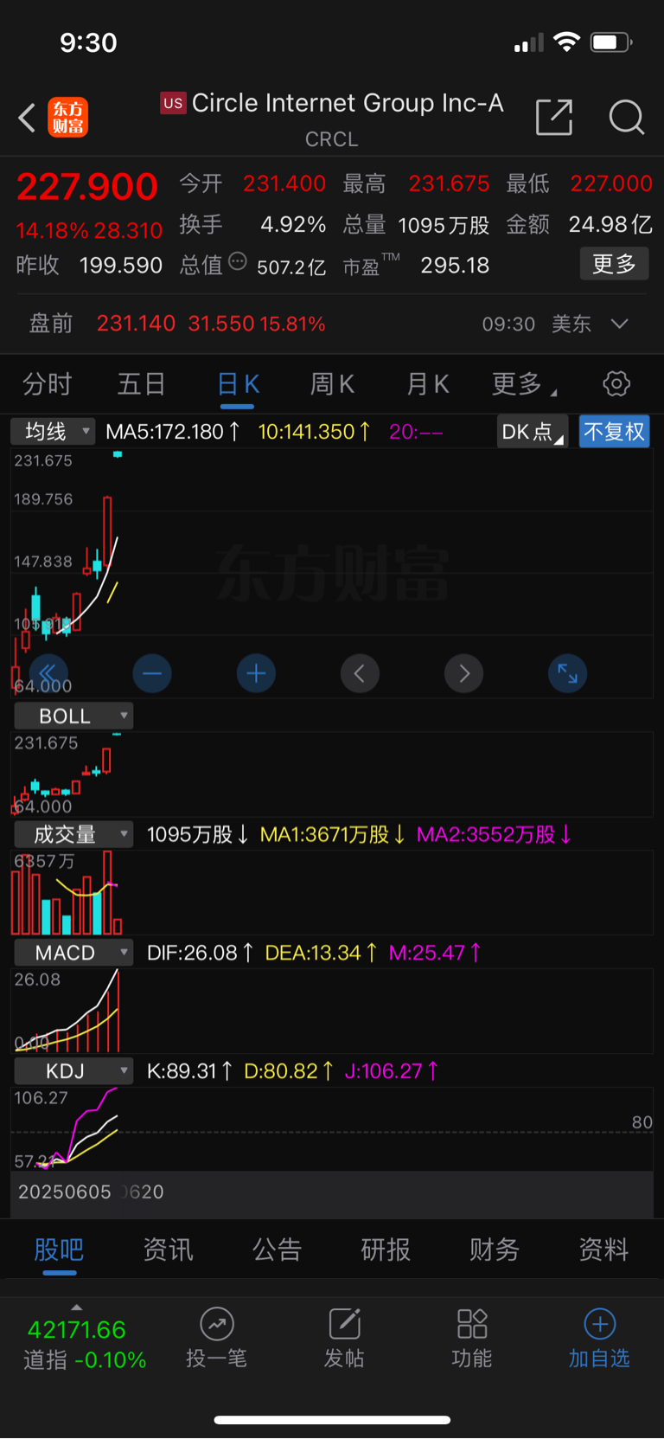The image size is (664, 1439).
Task: Open 研报 tab
Action: (x=386, y=1249)
